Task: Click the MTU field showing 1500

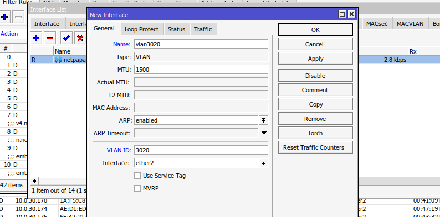Action: [x=201, y=70]
